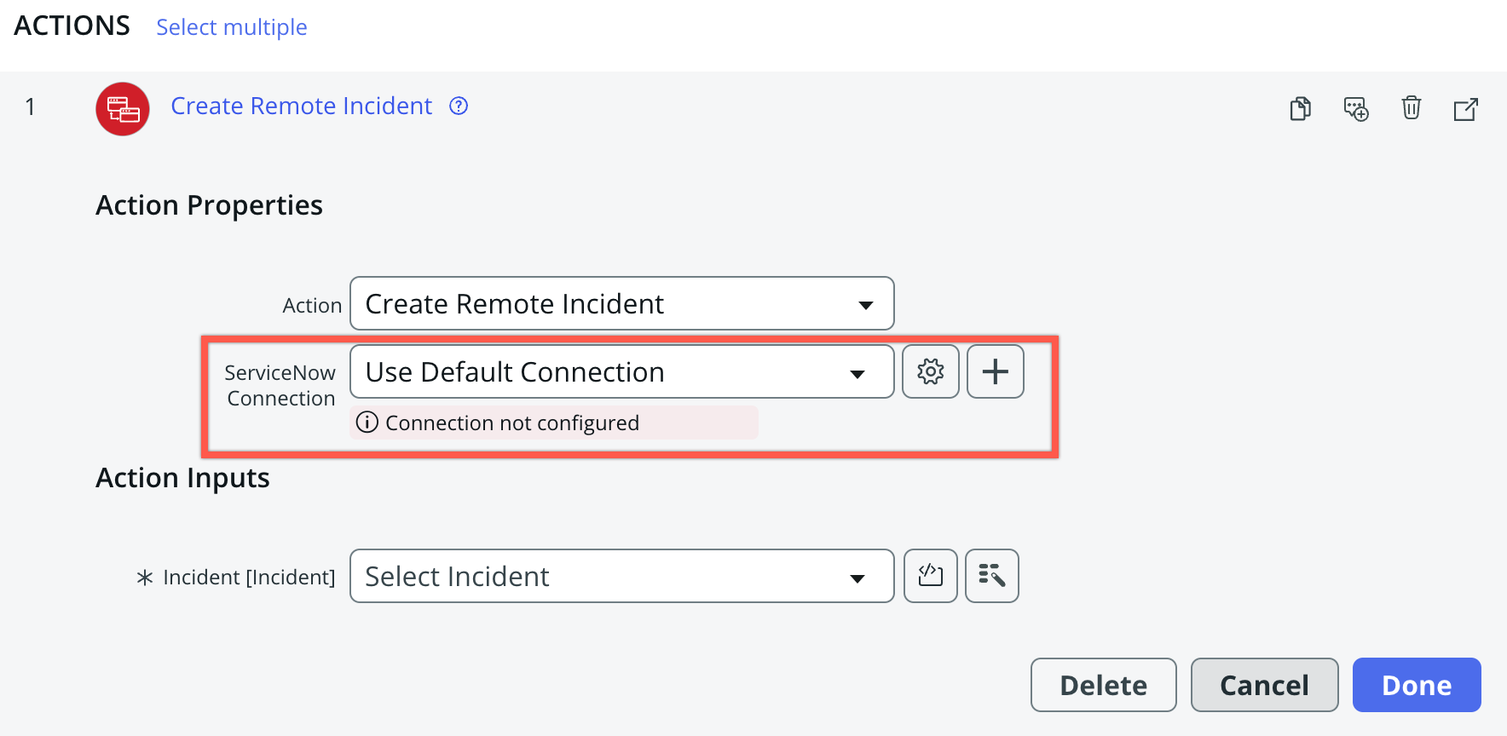
Task: Open the Select Incident dropdown
Action: (x=622, y=576)
